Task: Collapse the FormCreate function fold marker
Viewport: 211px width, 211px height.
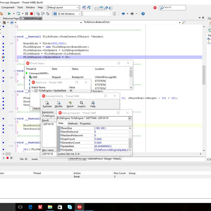Action: pyautogui.click(x=15, y=37)
